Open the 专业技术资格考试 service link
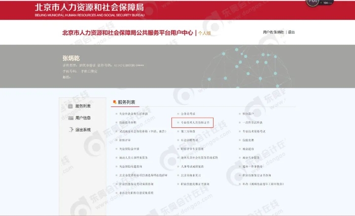The width and height of the screenshot is (355, 216). tap(254, 131)
